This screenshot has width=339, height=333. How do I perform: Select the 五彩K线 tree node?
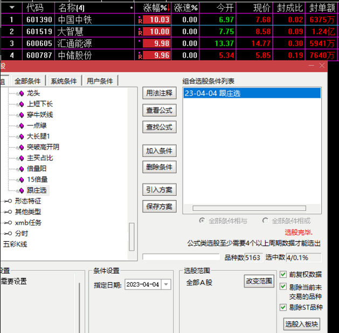click(15, 244)
